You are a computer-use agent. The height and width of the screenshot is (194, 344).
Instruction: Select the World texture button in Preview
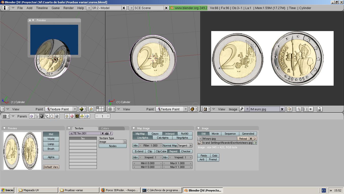coord(51,139)
